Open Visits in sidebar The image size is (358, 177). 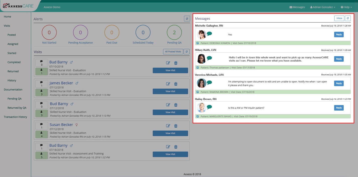click(x=7, y=26)
